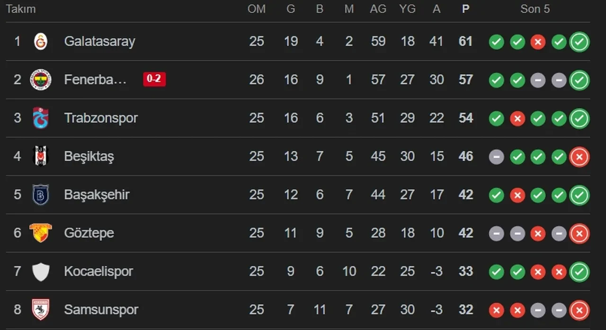Click the OM column header to sort
The image size is (606, 330).
257,9
